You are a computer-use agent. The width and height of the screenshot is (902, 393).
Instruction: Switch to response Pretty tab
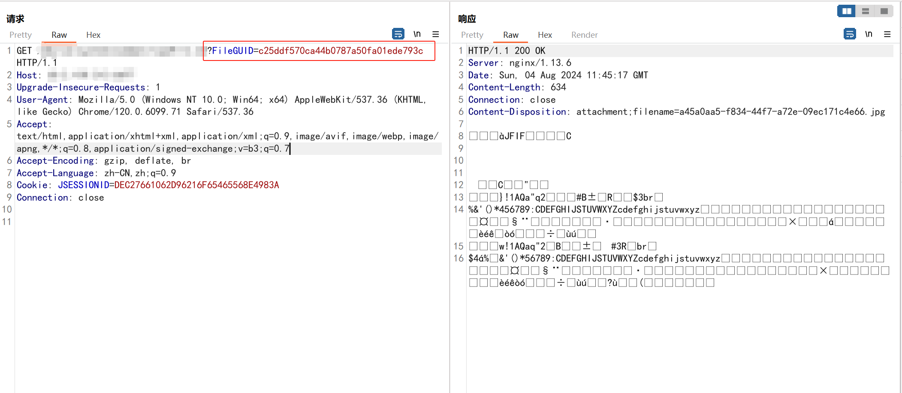pyautogui.click(x=472, y=35)
